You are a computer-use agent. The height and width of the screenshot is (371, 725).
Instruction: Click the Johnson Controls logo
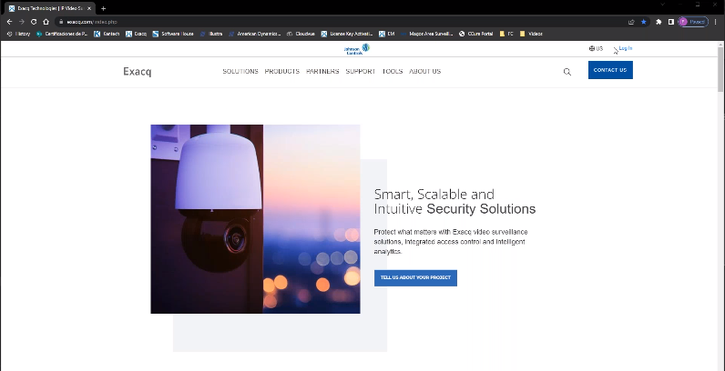point(356,49)
